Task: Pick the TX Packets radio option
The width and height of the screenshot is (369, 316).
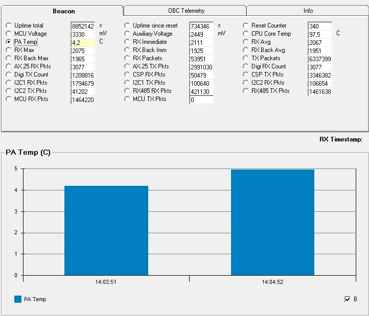Action: coord(246,58)
